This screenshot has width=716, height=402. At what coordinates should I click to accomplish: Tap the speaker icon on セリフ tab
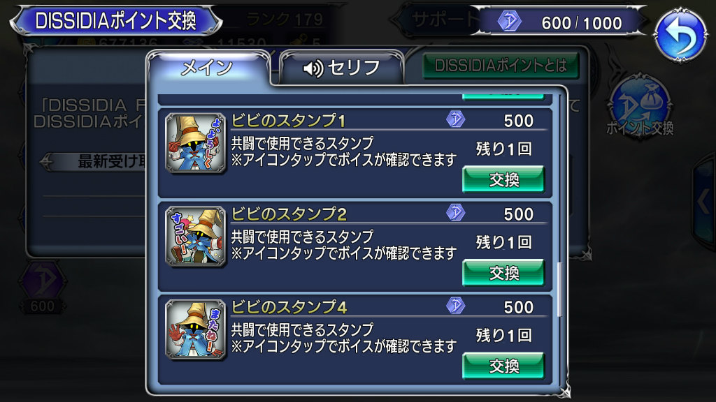(313, 68)
